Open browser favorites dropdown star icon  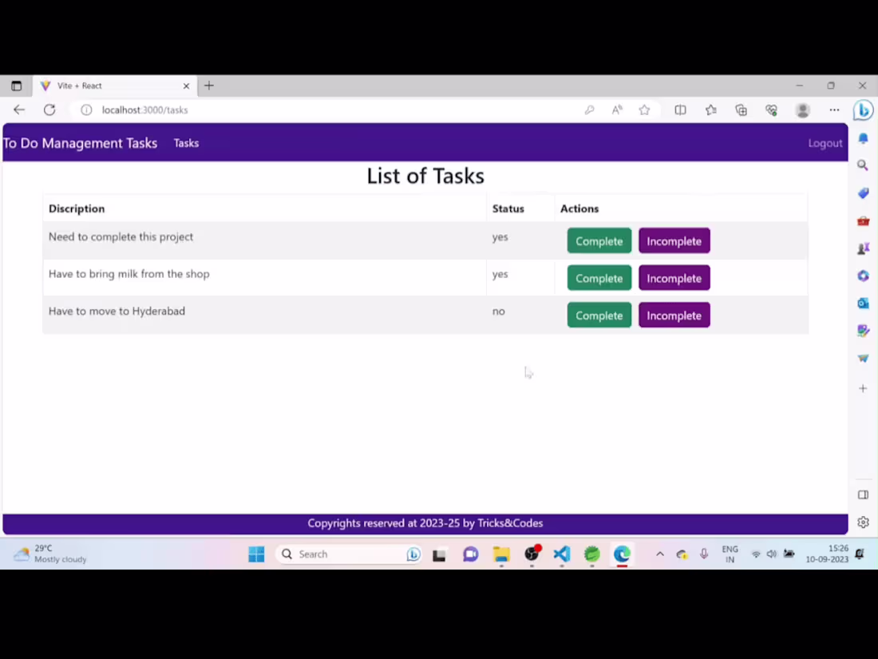click(710, 109)
